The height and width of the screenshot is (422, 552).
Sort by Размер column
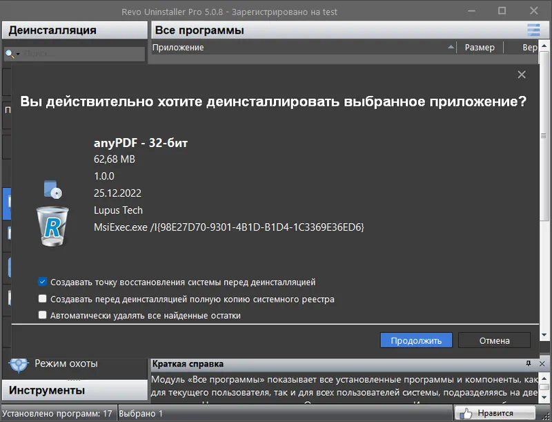point(480,48)
